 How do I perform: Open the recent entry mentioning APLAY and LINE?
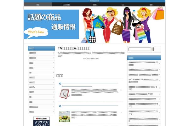pyautogui.click(x=144, y=81)
